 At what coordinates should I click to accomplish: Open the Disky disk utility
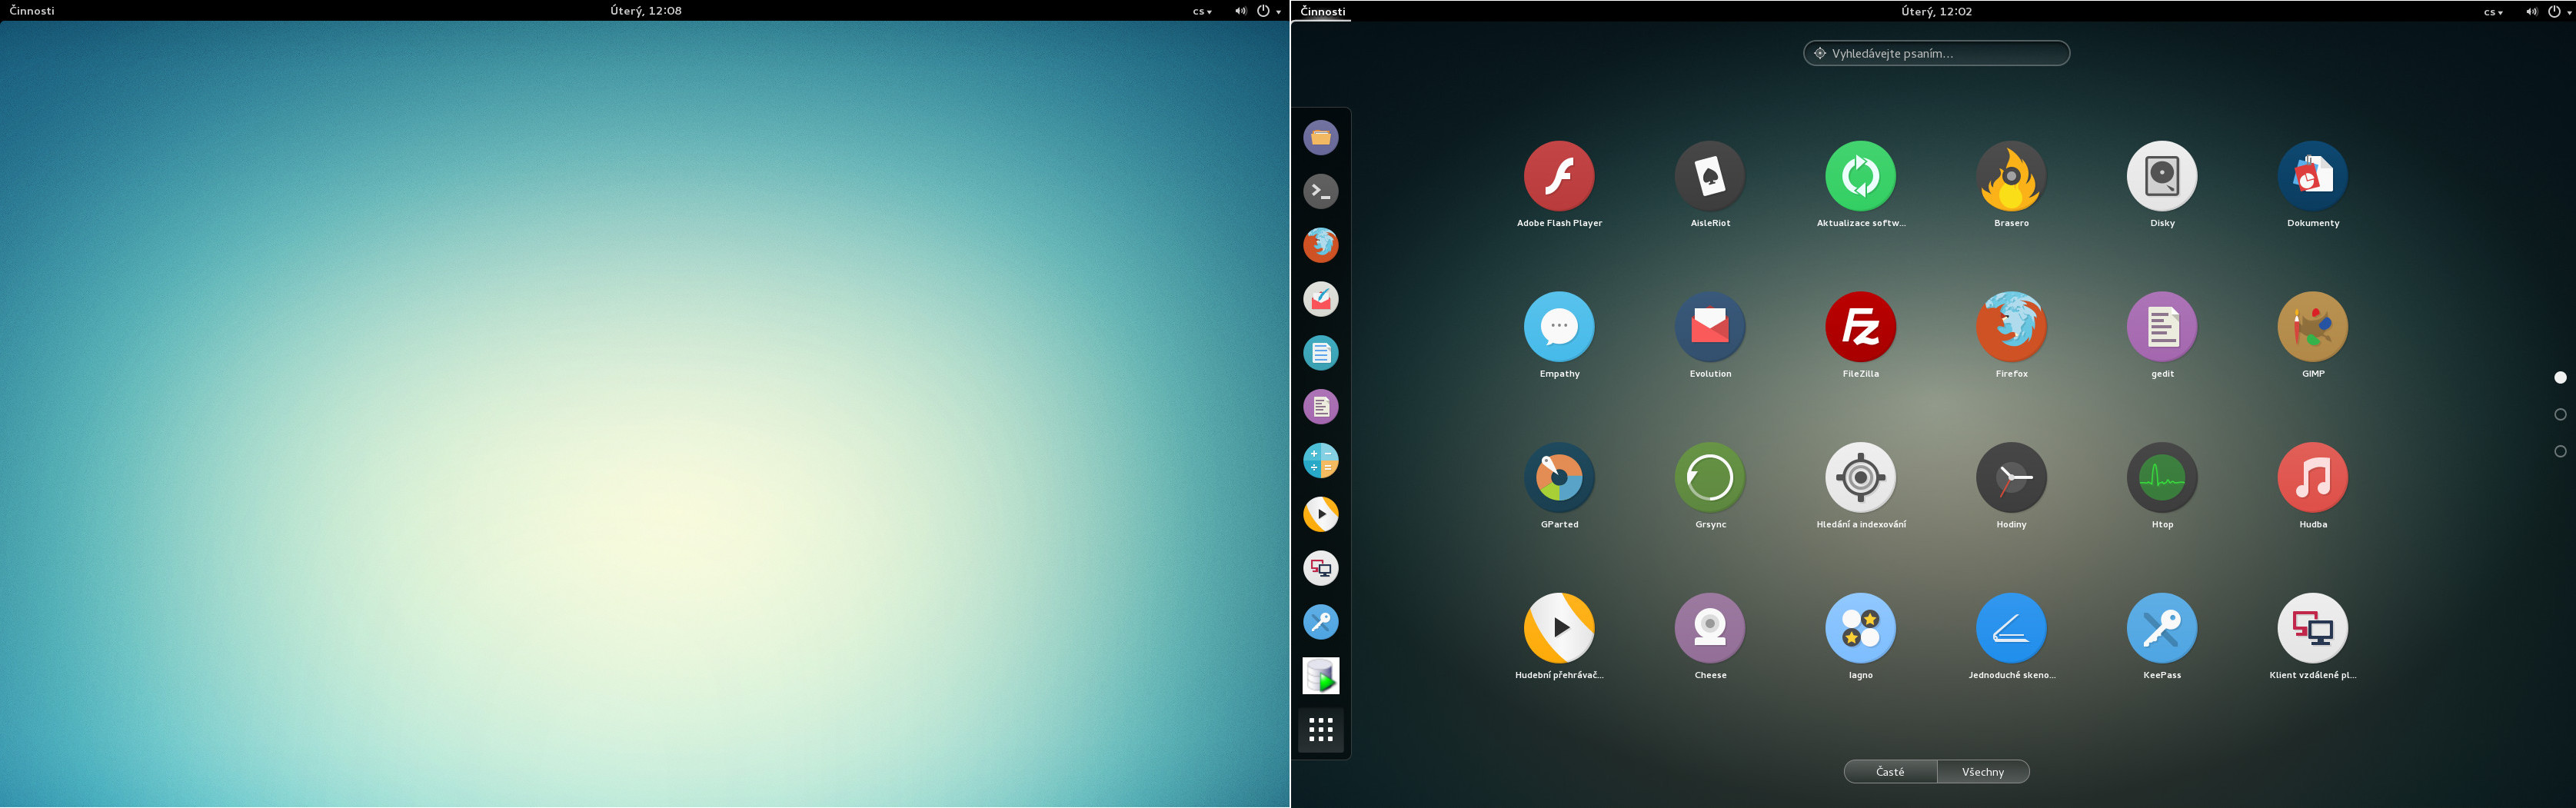(x=2162, y=177)
